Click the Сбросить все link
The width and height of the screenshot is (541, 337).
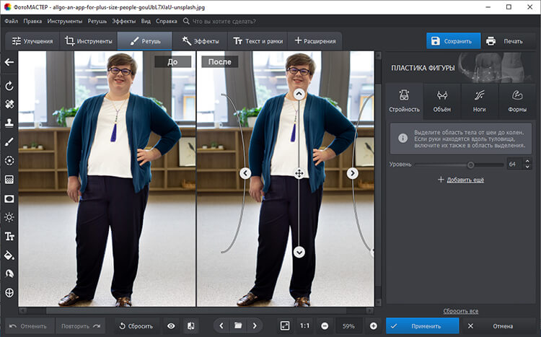pyautogui.click(x=461, y=310)
